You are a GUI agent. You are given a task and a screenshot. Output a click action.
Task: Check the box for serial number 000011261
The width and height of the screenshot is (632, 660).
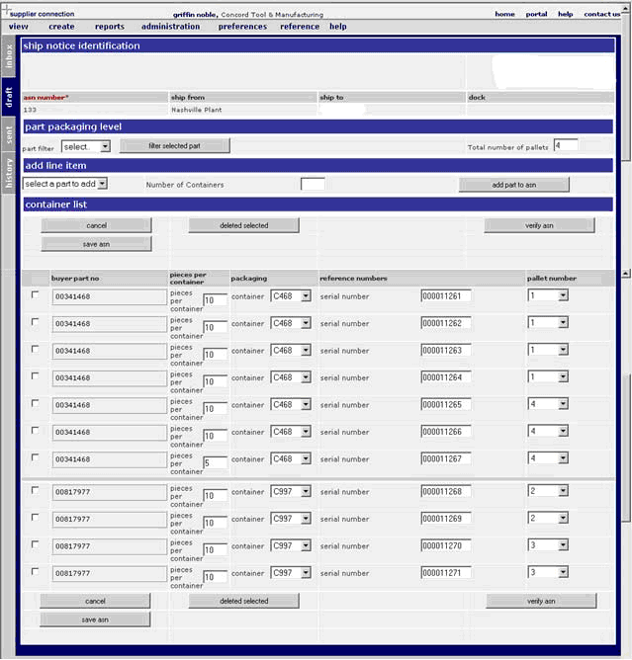click(x=37, y=294)
